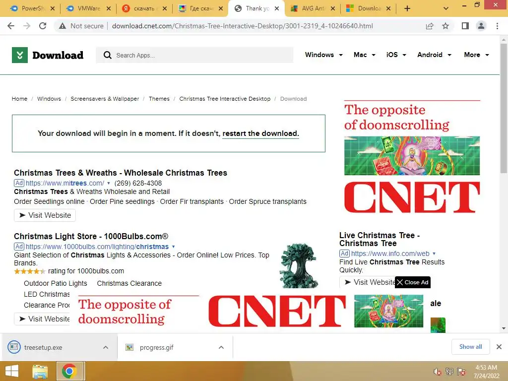
Task: Close the CNET banner ad
Action: point(413,282)
